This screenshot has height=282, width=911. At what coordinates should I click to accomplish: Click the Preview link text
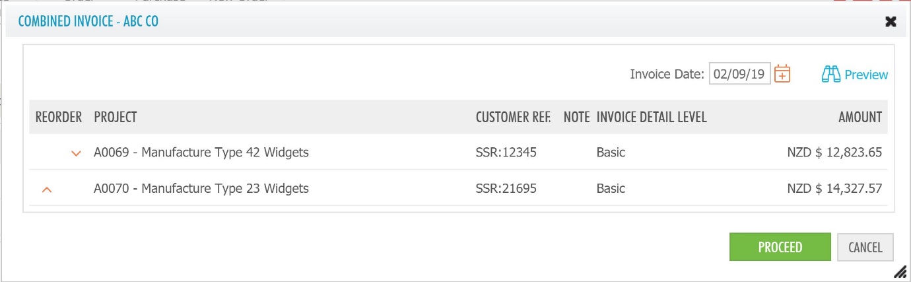click(x=866, y=75)
